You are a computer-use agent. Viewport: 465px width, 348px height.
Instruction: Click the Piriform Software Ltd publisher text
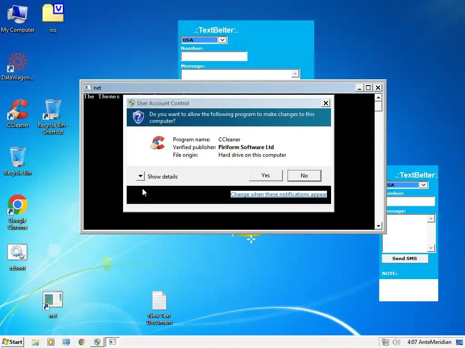tap(246, 147)
